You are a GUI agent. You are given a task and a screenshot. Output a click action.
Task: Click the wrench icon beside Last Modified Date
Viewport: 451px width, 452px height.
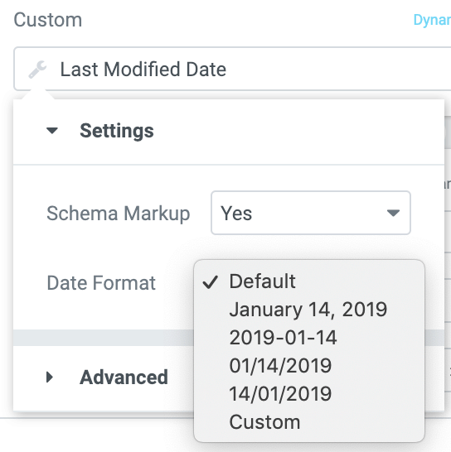(x=37, y=70)
